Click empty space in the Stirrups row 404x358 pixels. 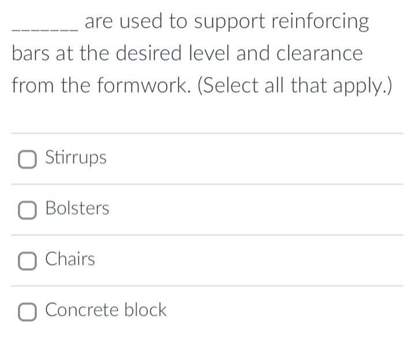(254, 159)
